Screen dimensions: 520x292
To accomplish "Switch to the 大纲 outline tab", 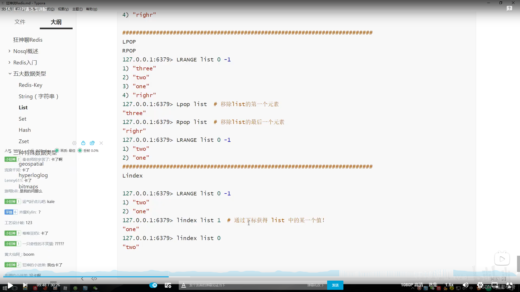I will click(x=56, y=22).
